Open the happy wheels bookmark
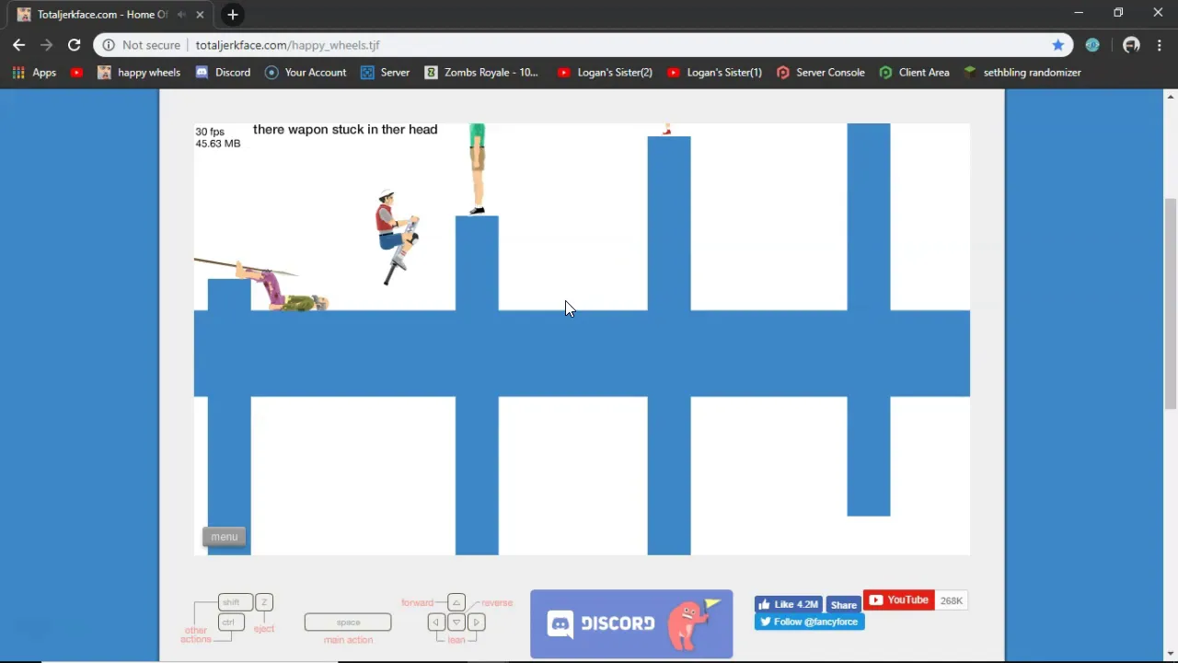 (x=139, y=72)
